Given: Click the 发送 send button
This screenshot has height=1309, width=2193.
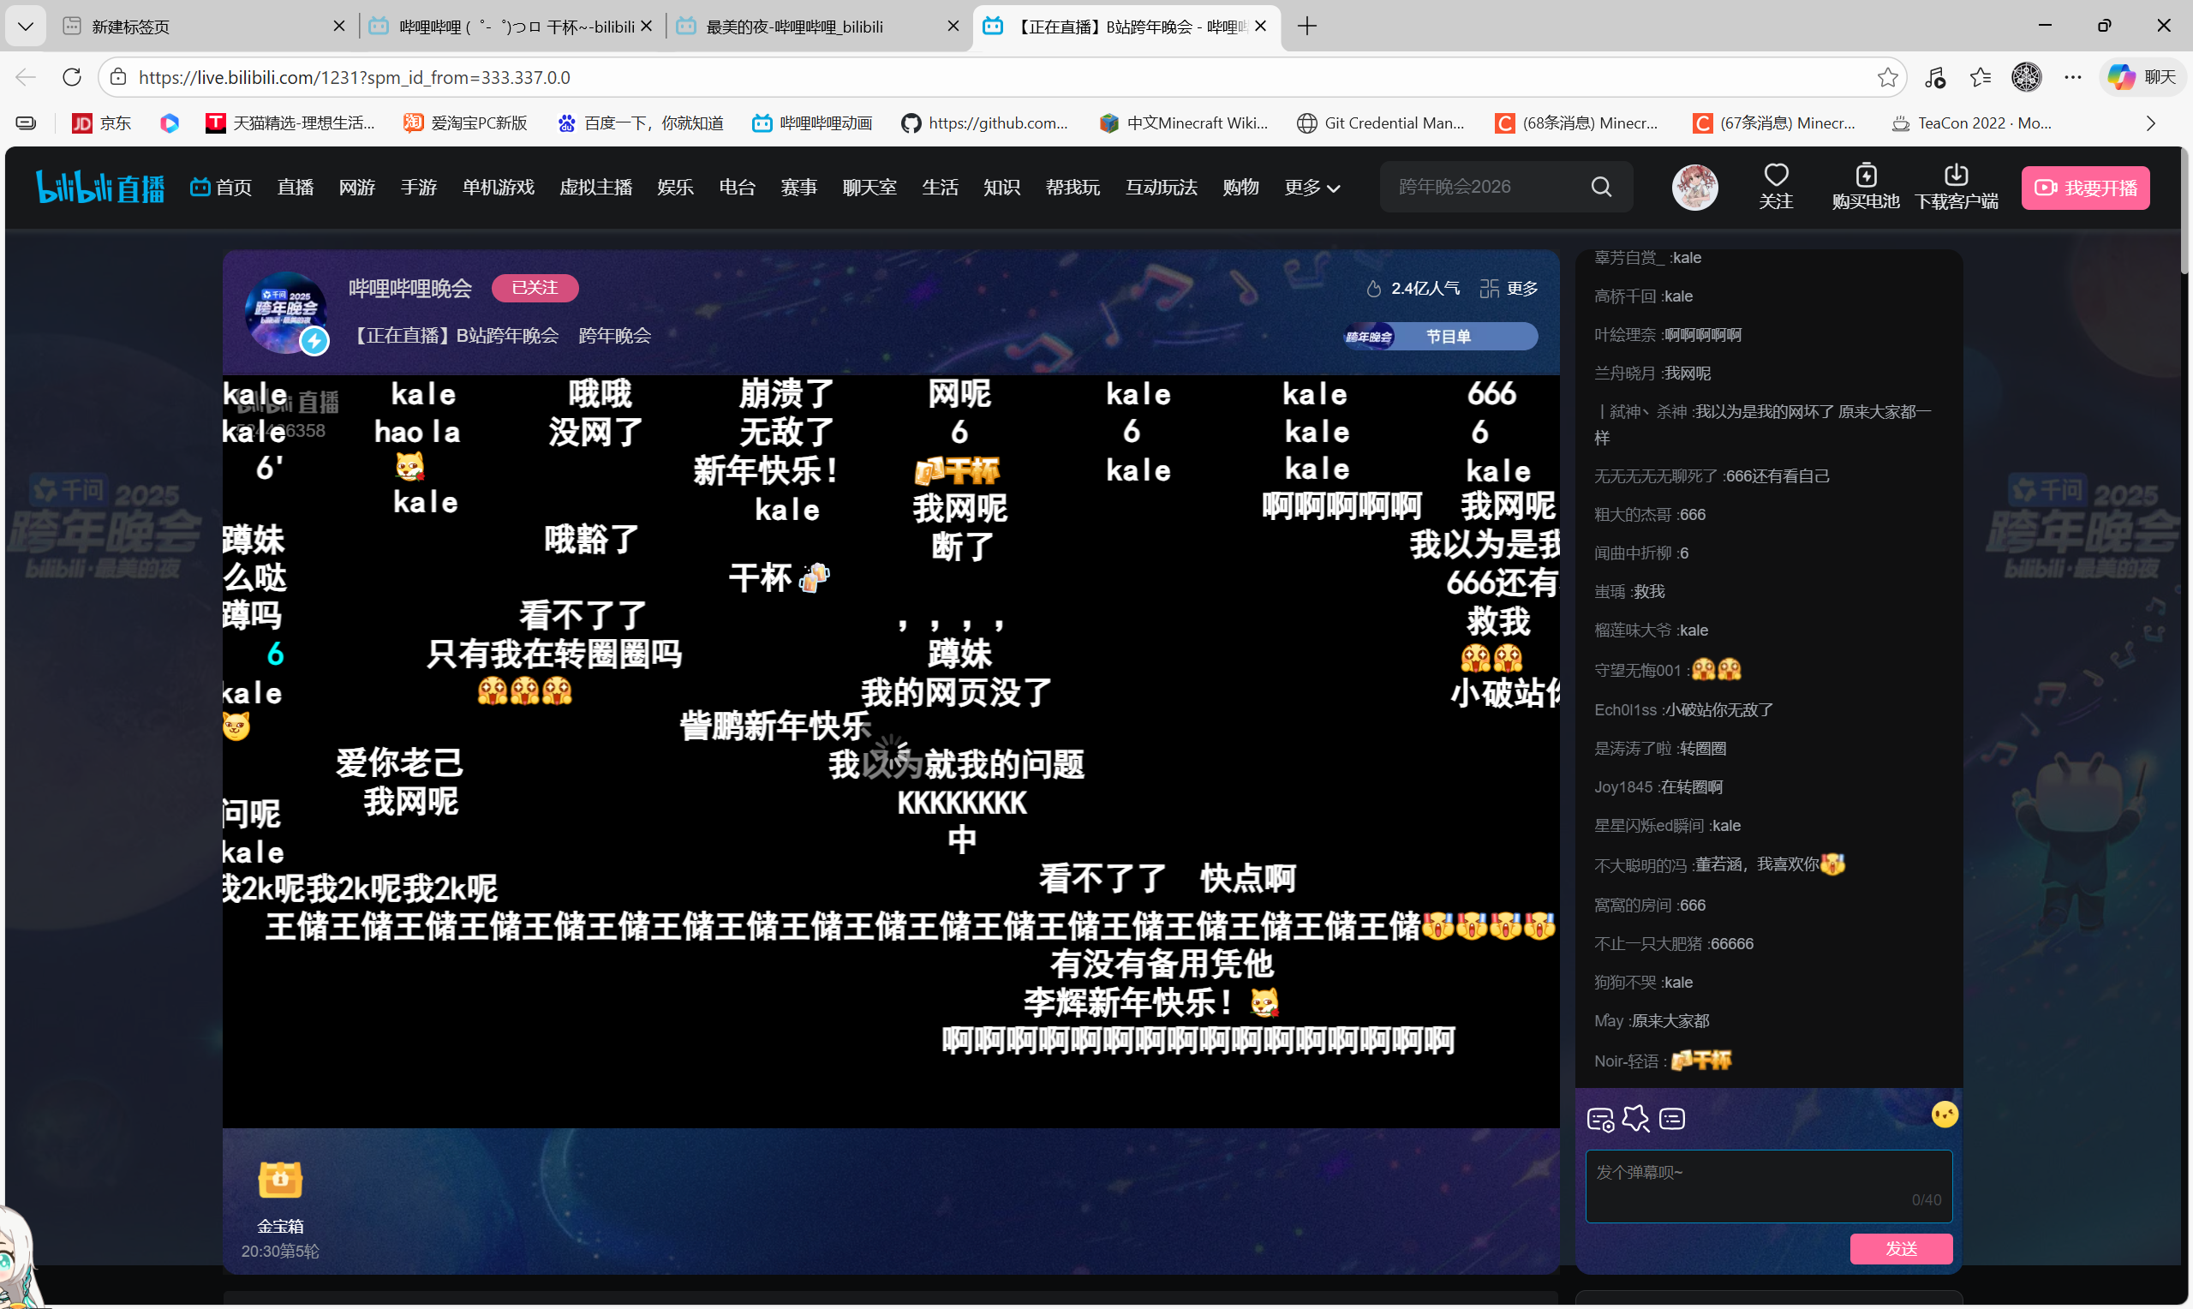Looking at the screenshot, I should 1901,1249.
